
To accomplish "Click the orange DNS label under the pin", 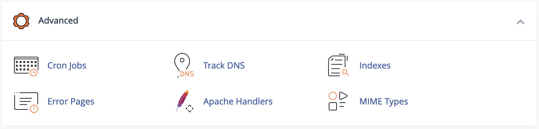I will [187, 74].
